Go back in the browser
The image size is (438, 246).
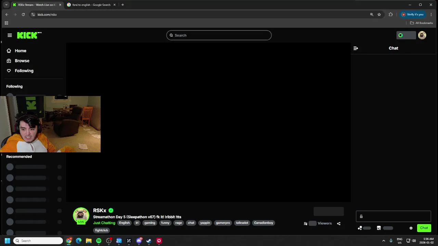(7, 14)
